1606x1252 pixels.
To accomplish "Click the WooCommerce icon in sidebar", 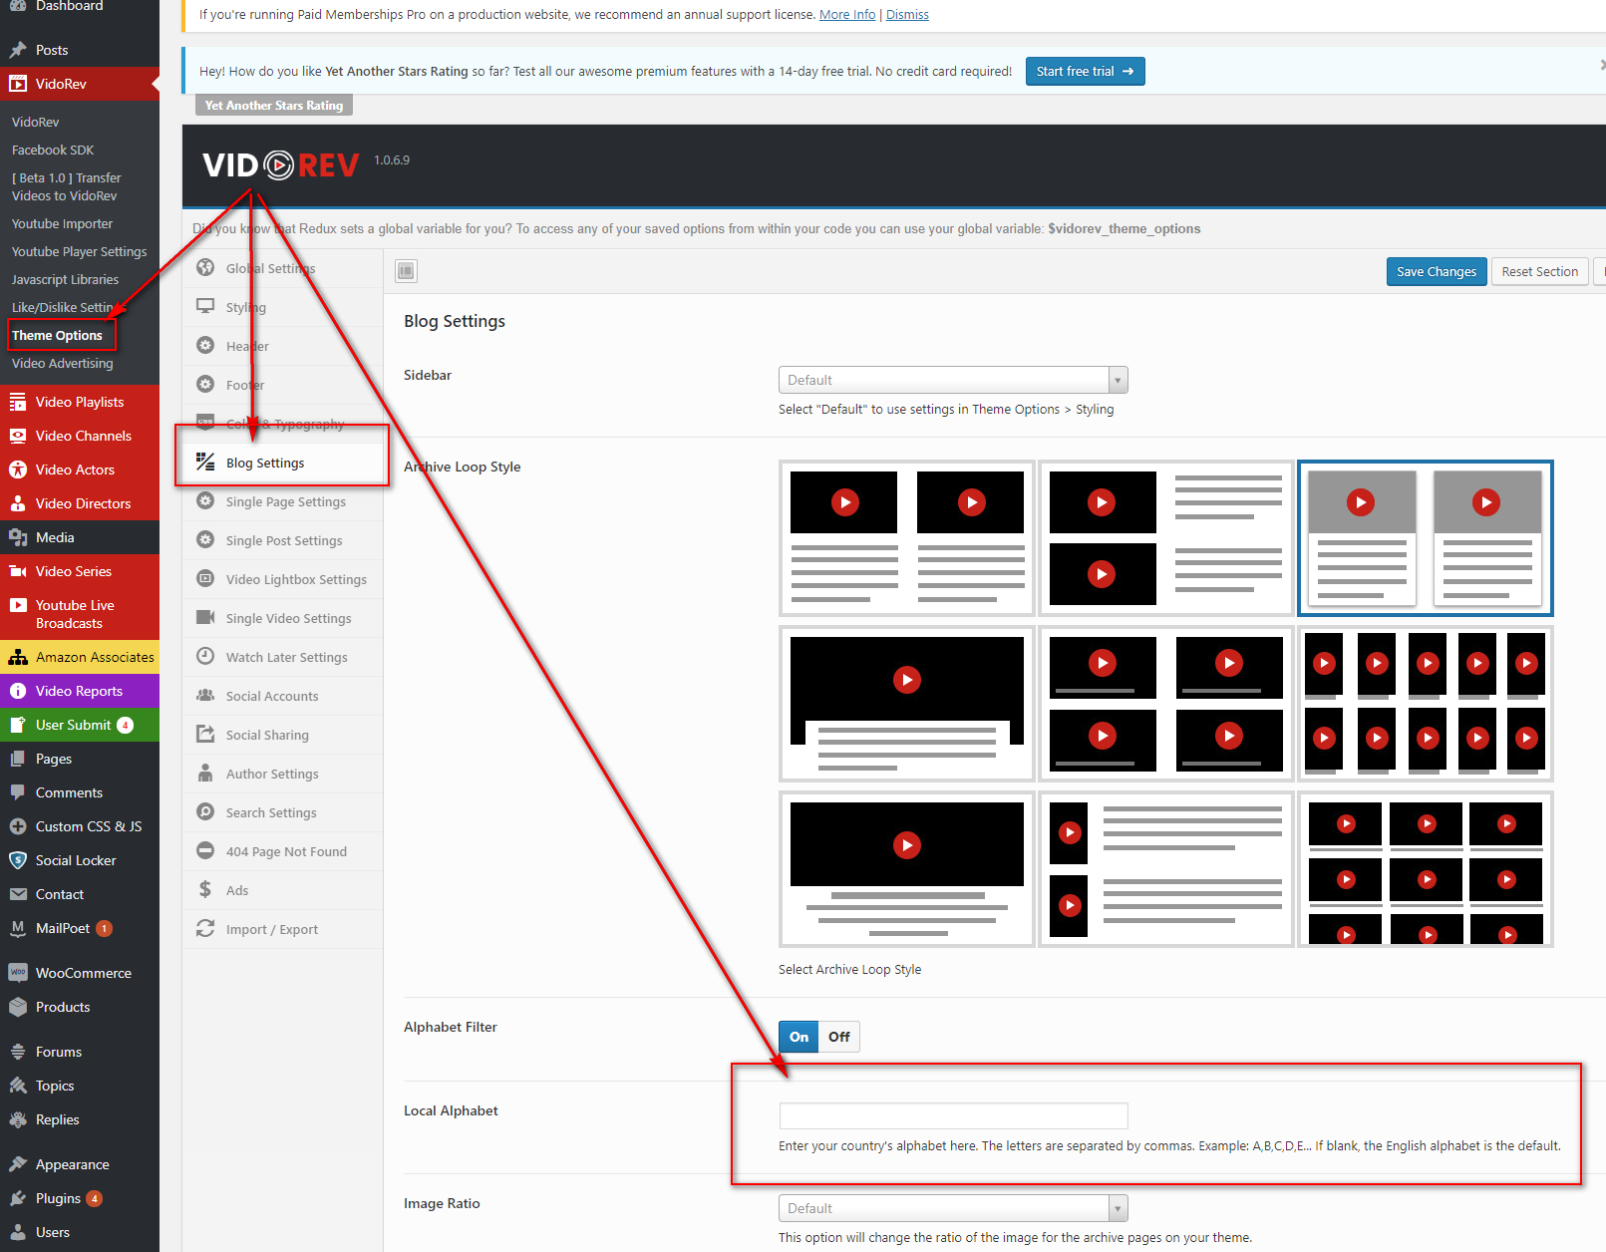I will (x=17, y=973).
